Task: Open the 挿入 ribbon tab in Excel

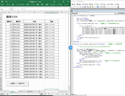Action: (x=13, y=5)
